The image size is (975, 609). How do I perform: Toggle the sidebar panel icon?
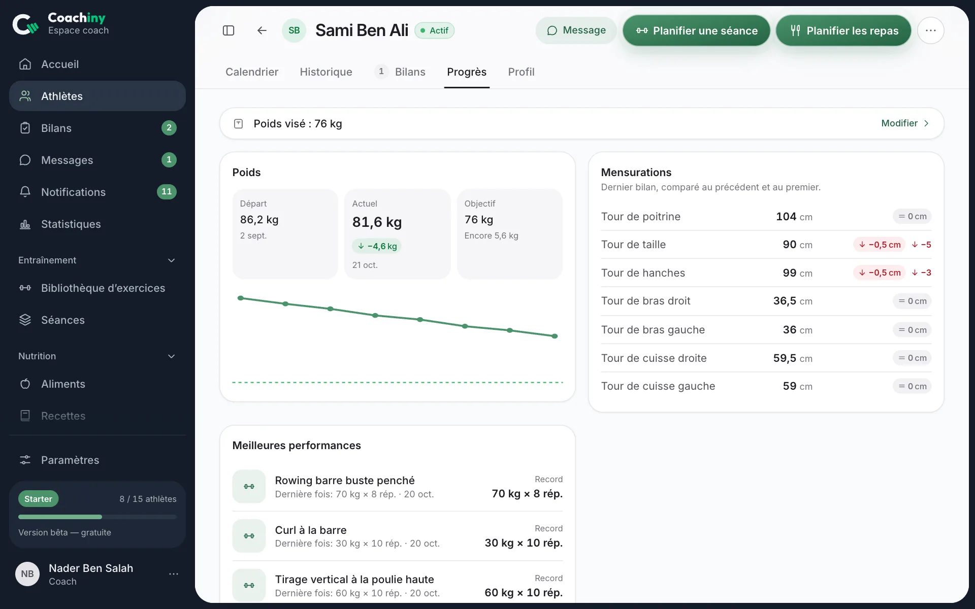tap(229, 30)
